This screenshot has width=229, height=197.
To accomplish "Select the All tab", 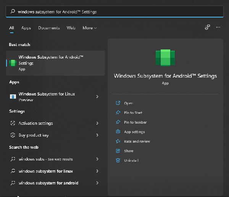I will 11,28.
